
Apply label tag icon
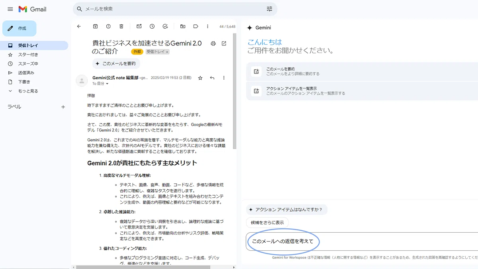pyautogui.click(x=196, y=26)
